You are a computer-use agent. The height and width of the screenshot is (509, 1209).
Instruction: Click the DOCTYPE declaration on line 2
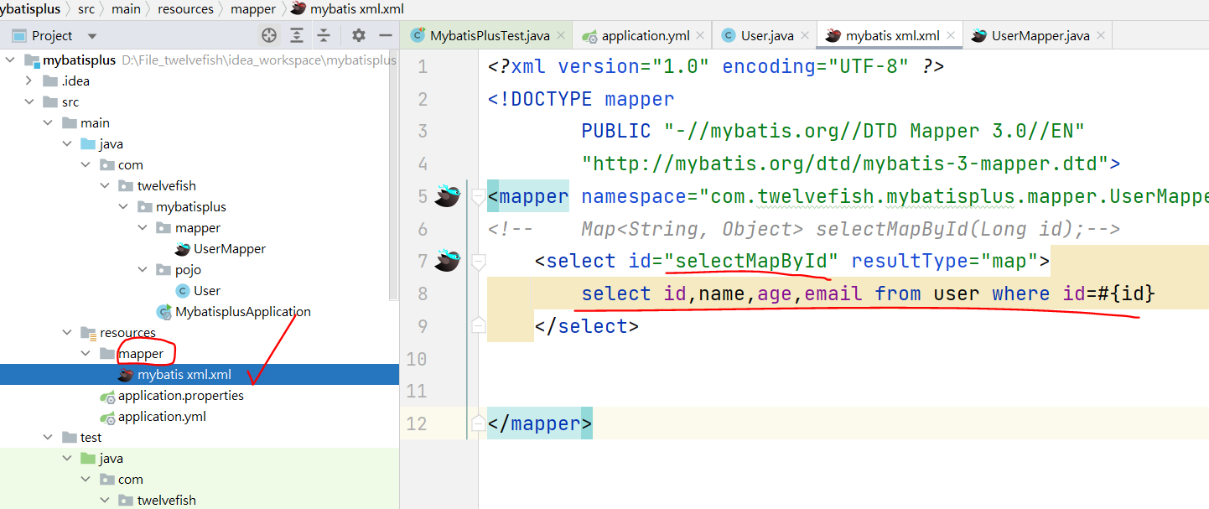[581, 100]
